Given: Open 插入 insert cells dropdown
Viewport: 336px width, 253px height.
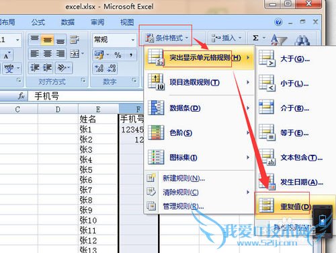Looking at the screenshot, I should point(226,38).
